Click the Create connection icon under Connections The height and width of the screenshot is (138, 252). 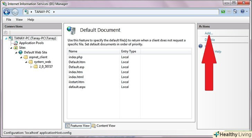point(6,32)
